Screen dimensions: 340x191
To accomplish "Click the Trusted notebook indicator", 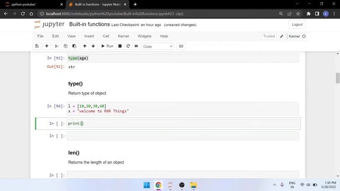I will pyautogui.click(x=269, y=36).
